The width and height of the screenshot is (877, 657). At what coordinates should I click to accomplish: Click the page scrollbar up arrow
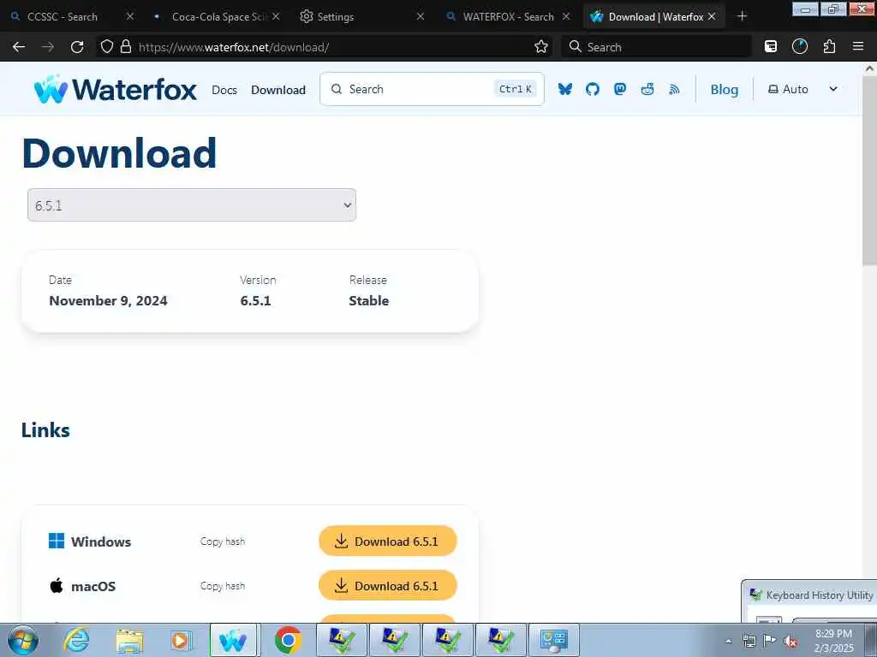(x=870, y=68)
